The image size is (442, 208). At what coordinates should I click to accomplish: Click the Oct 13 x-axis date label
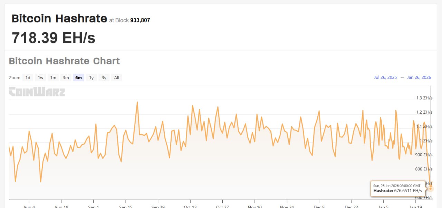190,207
